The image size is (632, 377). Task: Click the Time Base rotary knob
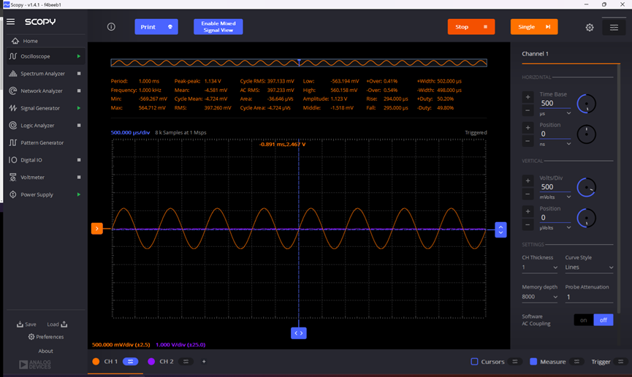pyautogui.click(x=587, y=104)
